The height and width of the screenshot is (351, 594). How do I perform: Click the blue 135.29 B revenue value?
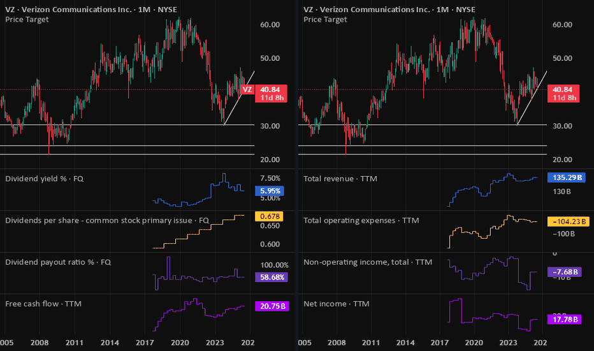coord(567,177)
